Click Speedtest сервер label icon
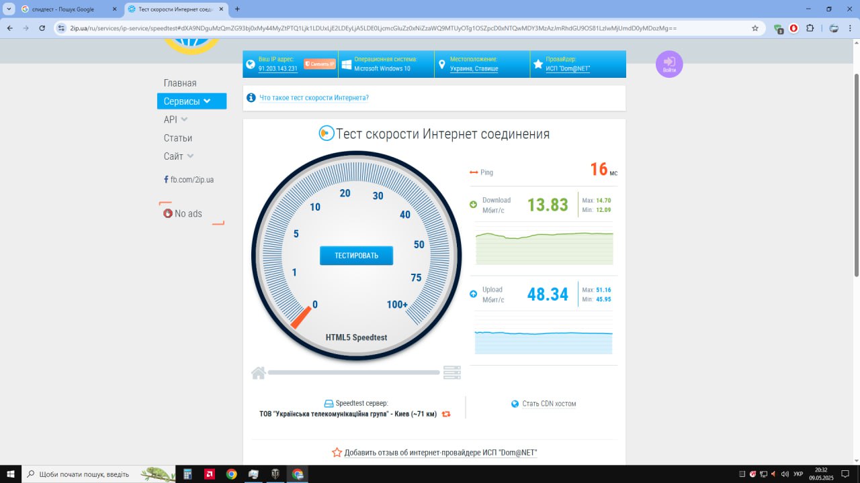Screen dimensions: 860x483 pyautogui.click(x=329, y=404)
